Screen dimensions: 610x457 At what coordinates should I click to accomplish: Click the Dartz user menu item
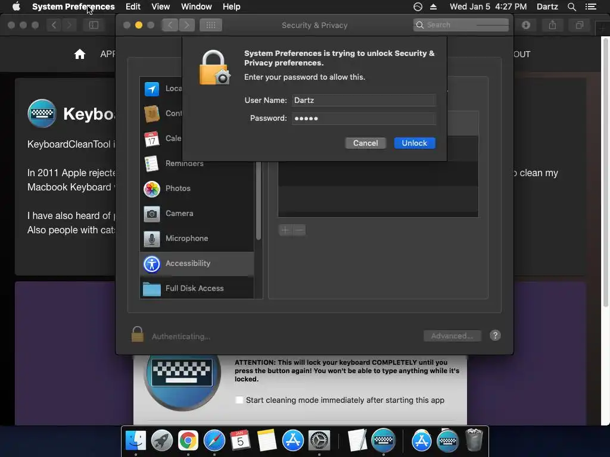(547, 7)
